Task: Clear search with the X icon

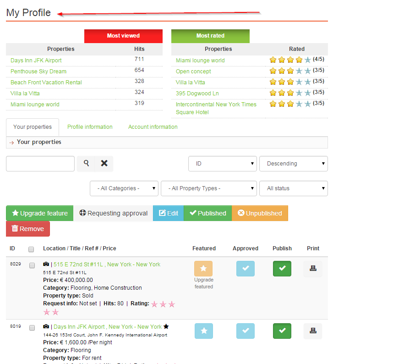Action: [x=104, y=164]
